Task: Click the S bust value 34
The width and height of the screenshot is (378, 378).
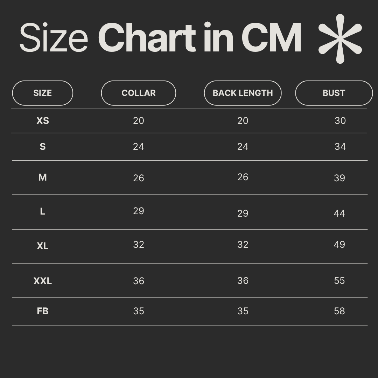Action: 340,147
